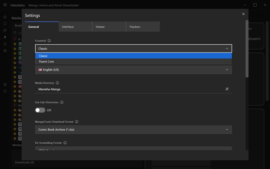Maximize the HakuNeko window
The width and height of the screenshot is (270, 169).
pyautogui.click(x=255, y=5)
